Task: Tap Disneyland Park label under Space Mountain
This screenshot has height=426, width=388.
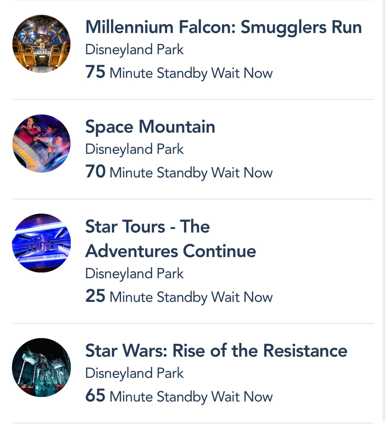Action: pos(134,149)
